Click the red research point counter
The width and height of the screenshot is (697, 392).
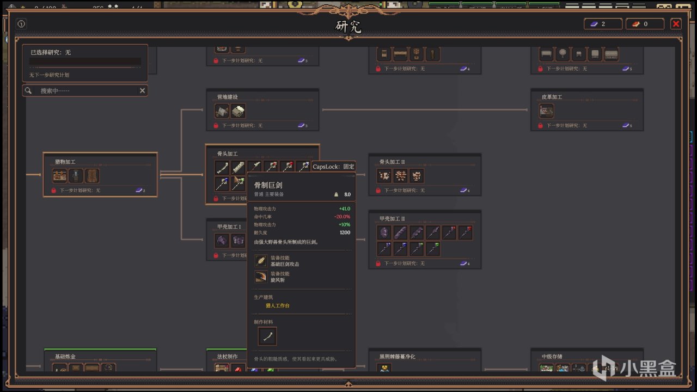[645, 24]
